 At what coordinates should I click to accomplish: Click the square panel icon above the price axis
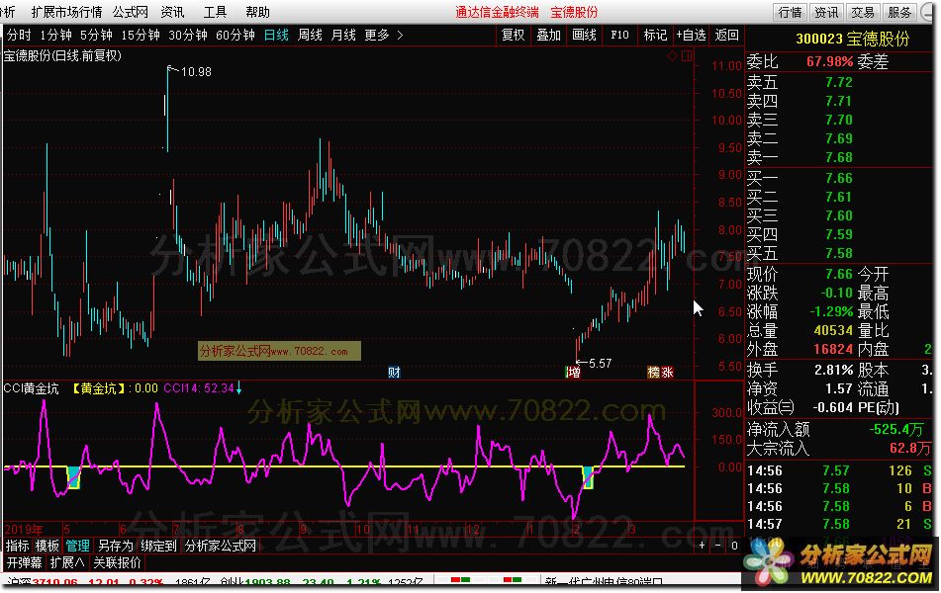point(686,55)
